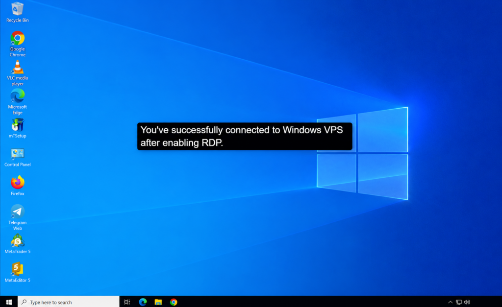
Task: Open the Recycle Bin desktop icon
Action: (x=17, y=12)
